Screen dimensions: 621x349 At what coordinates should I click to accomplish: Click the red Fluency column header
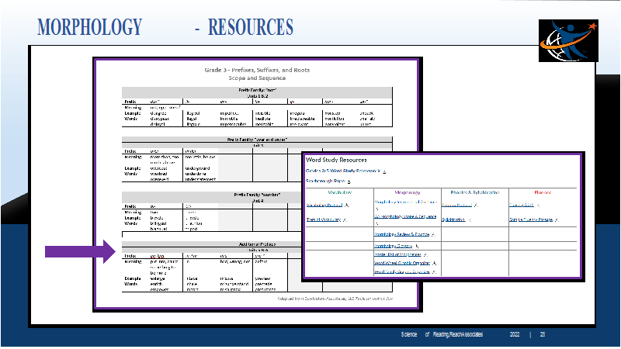click(x=543, y=192)
